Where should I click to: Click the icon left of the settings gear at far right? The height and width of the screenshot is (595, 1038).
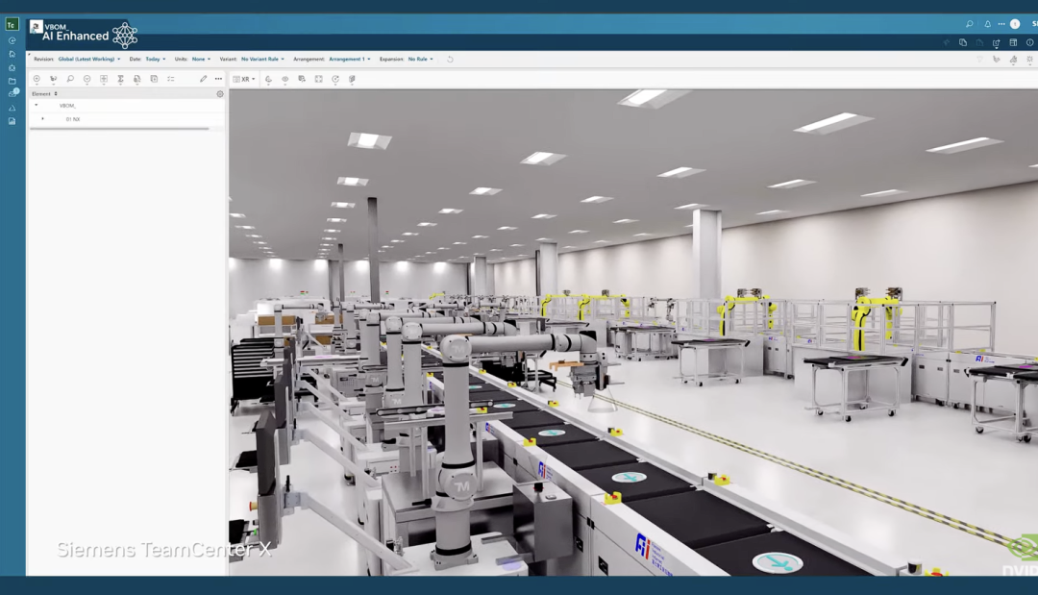click(x=1013, y=59)
